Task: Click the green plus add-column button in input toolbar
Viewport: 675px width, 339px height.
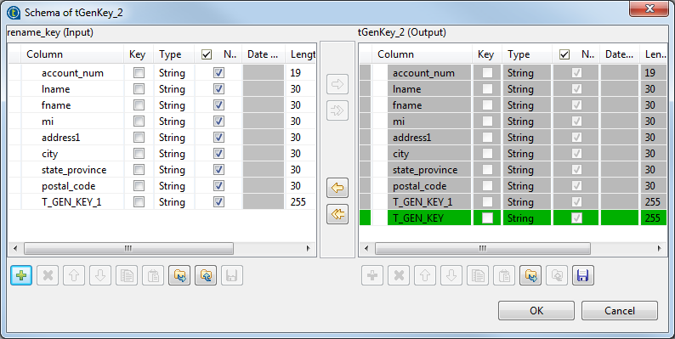Action: tap(21, 275)
